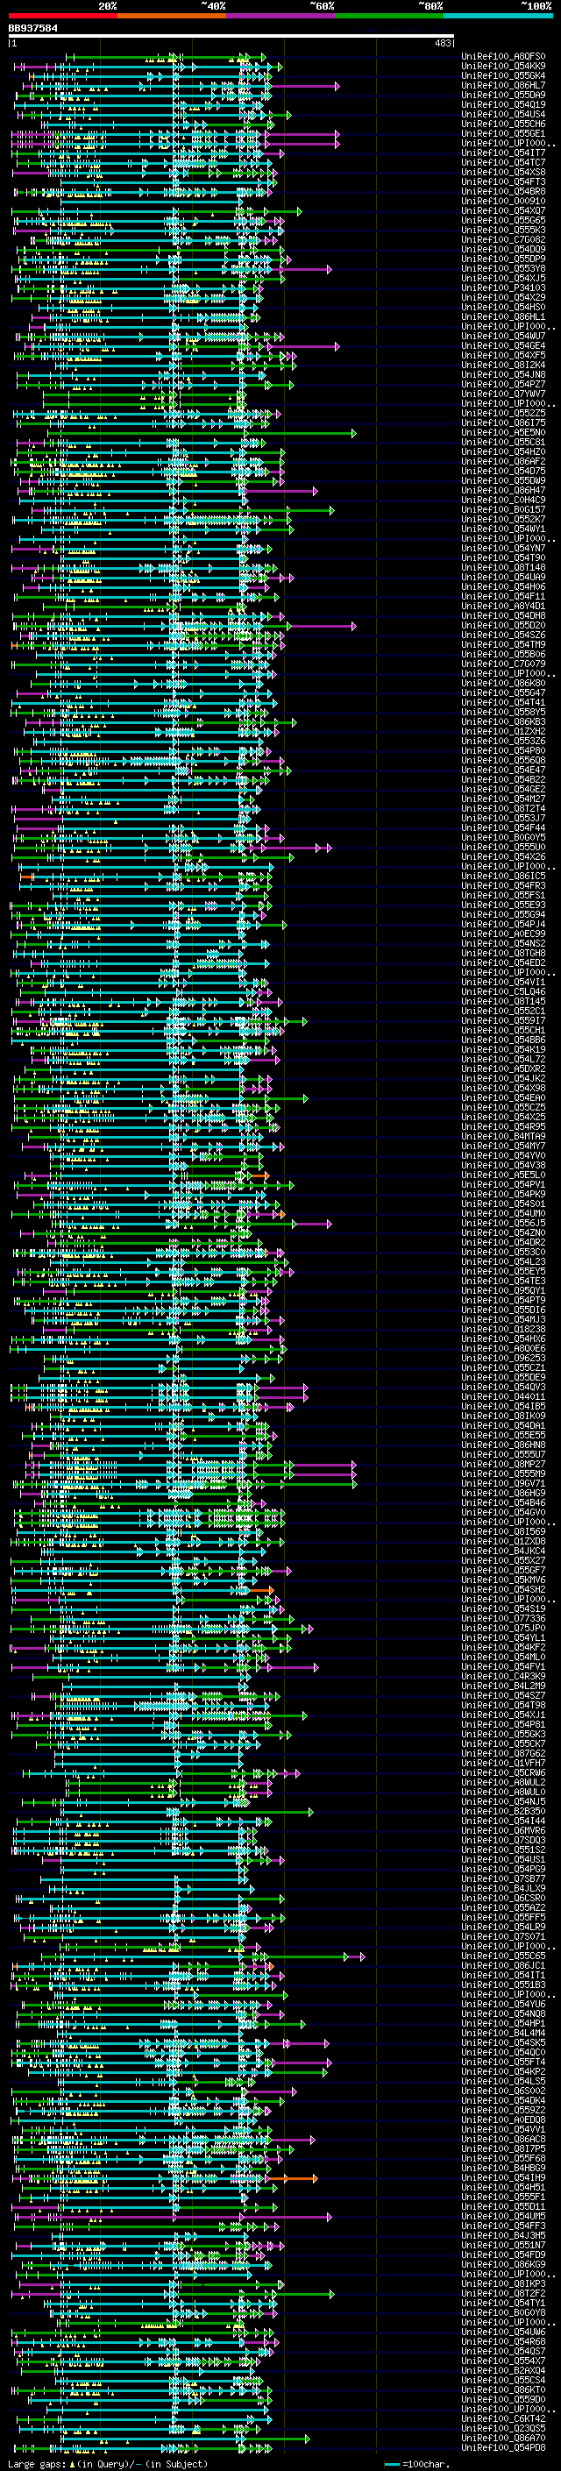
Task: Select the UniRef100_Q55DA9 label
Action: (502, 95)
